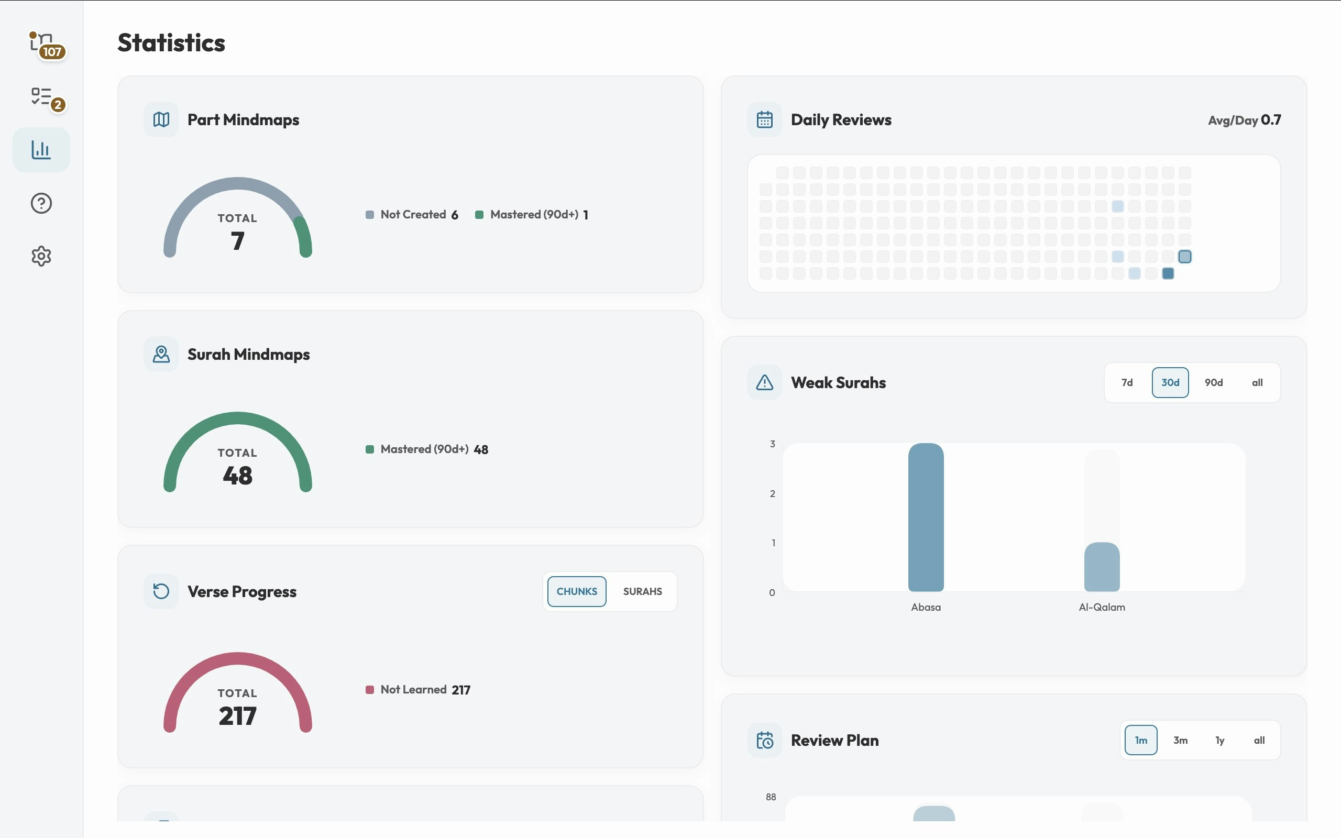The image size is (1341, 838).
Task: Click the Weak Surahs card title
Action: pos(839,382)
